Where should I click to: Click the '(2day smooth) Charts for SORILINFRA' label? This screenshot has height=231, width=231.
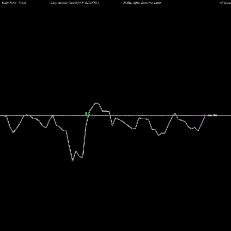pos(74,3)
